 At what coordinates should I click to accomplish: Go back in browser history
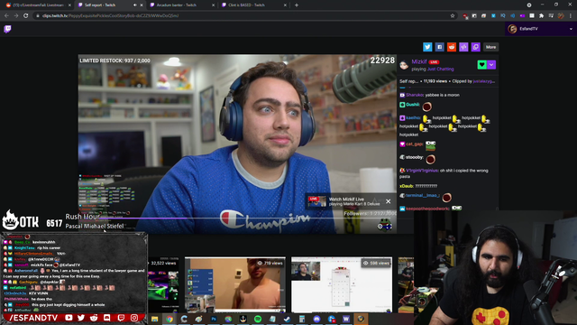click(x=6, y=16)
